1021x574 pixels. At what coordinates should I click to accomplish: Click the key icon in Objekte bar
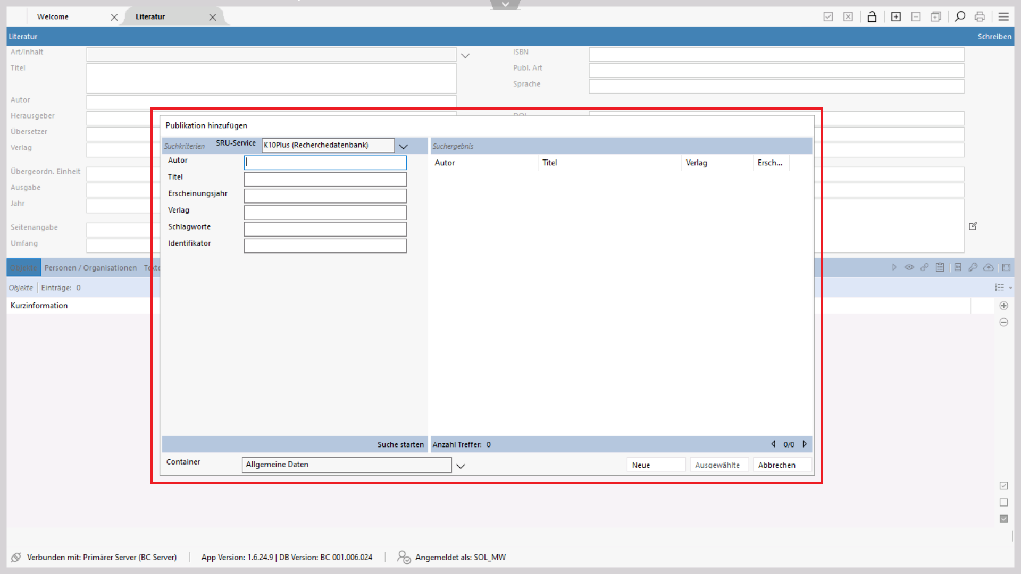(973, 267)
